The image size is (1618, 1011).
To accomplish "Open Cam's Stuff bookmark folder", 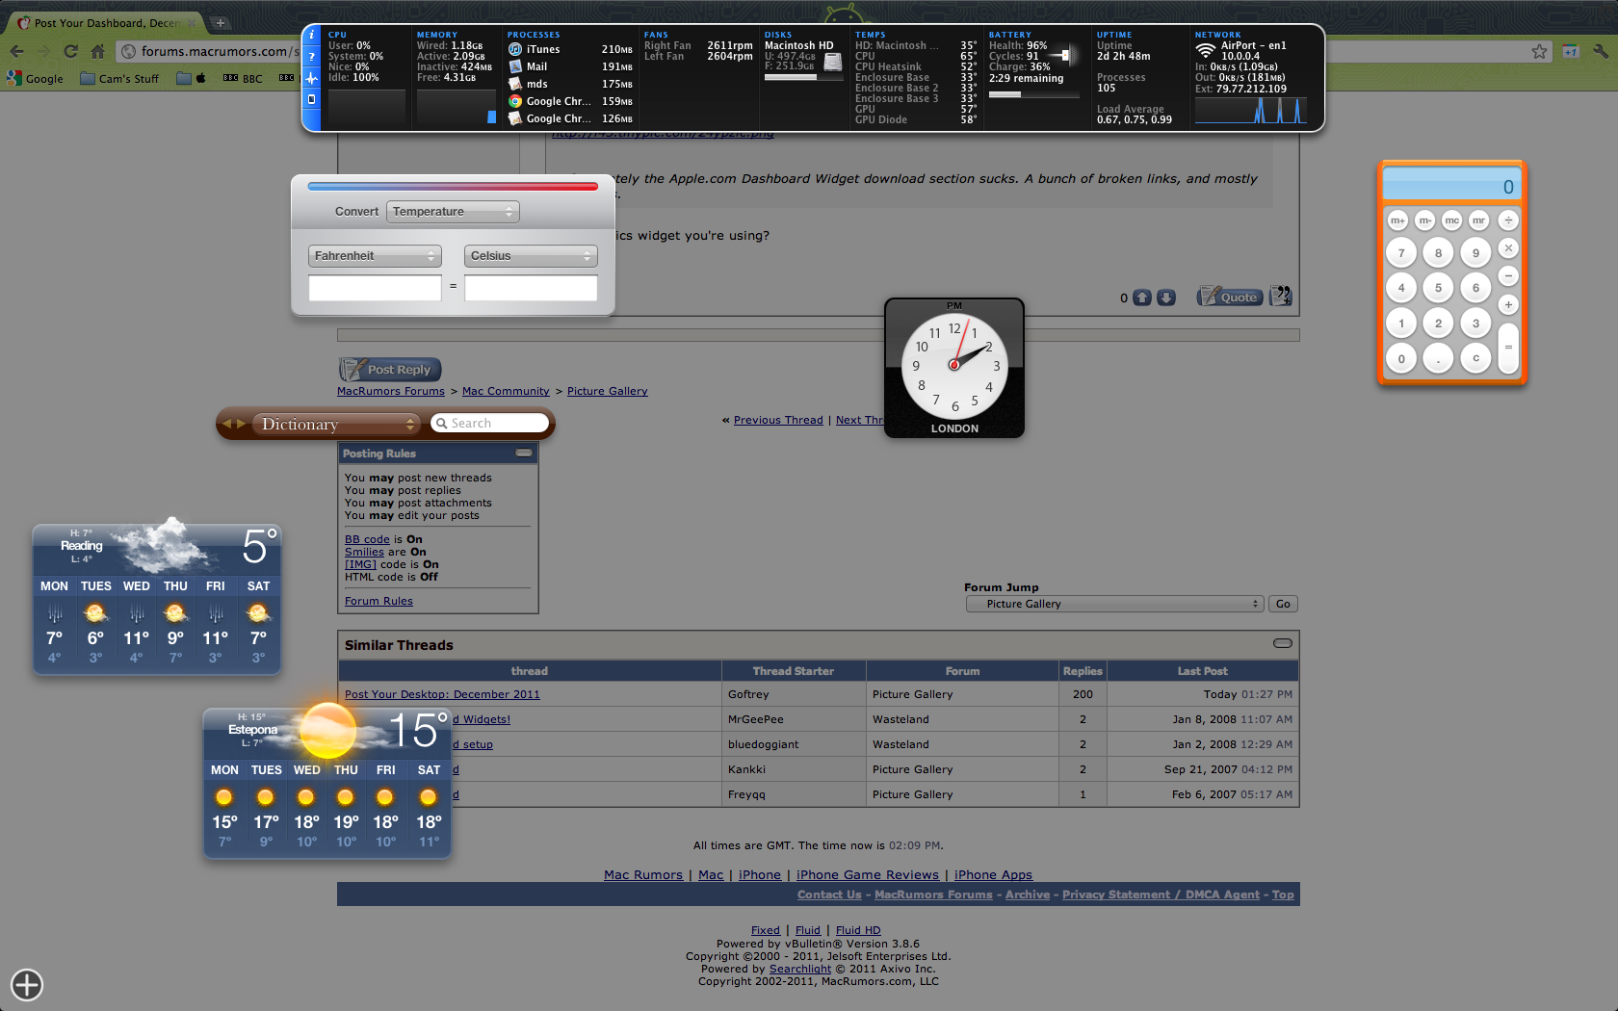I will [x=119, y=79].
